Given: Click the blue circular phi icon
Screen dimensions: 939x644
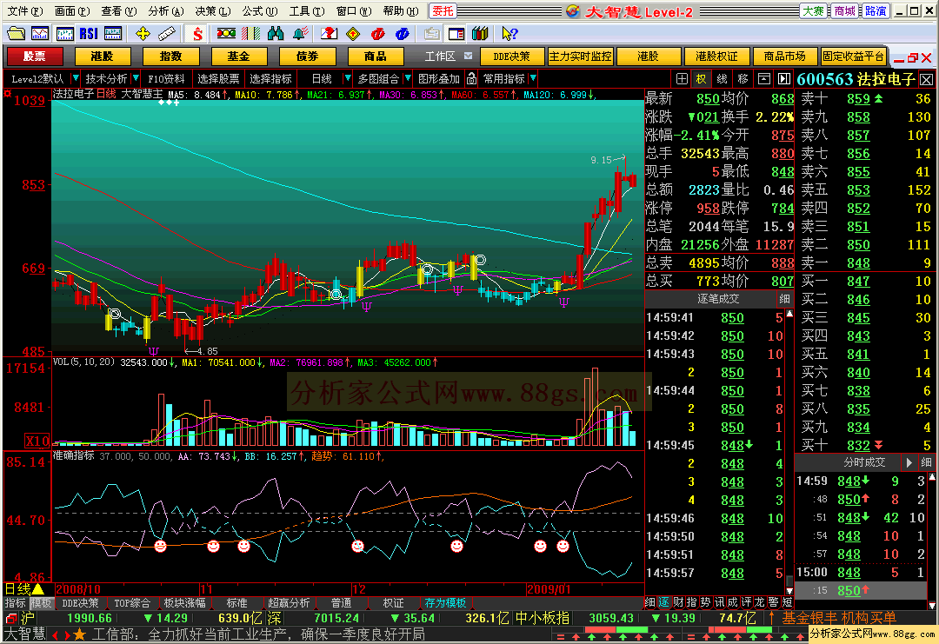Looking at the screenshot, I should coord(402,34).
